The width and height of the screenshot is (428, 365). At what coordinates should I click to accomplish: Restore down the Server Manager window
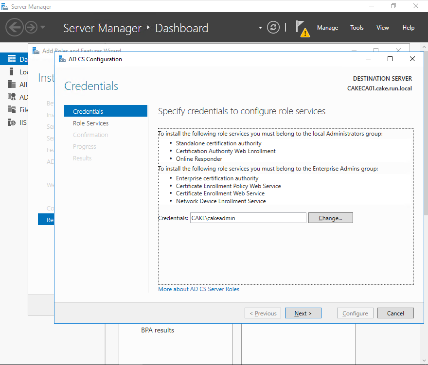pyautogui.click(x=393, y=6)
